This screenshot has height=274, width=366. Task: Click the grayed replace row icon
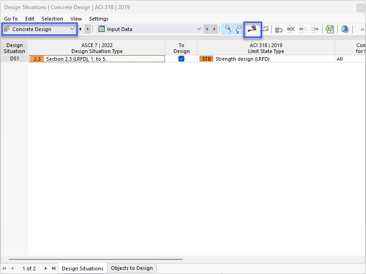(x=279, y=29)
